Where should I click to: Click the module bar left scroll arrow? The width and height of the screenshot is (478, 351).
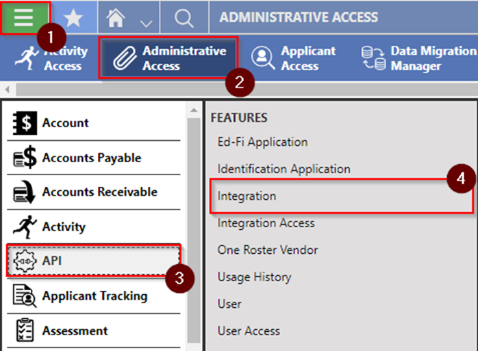(x=8, y=90)
